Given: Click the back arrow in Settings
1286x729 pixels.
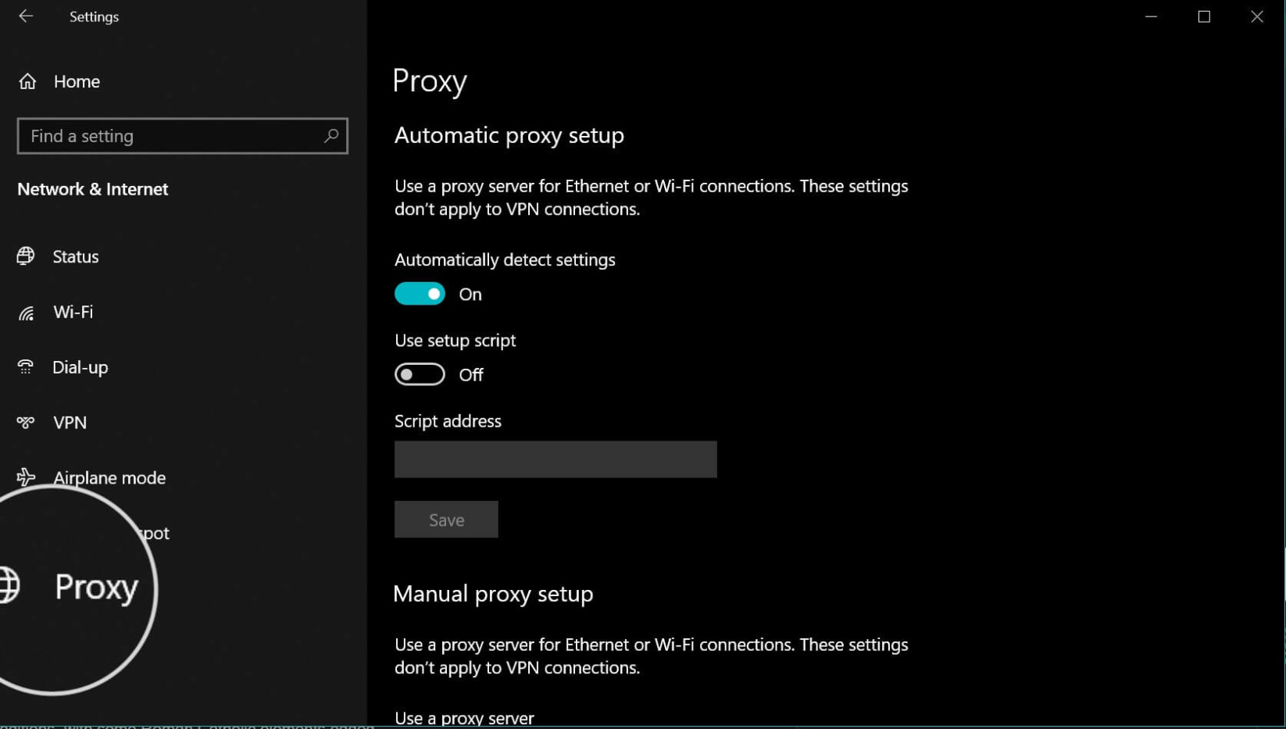Looking at the screenshot, I should pyautogui.click(x=26, y=16).
